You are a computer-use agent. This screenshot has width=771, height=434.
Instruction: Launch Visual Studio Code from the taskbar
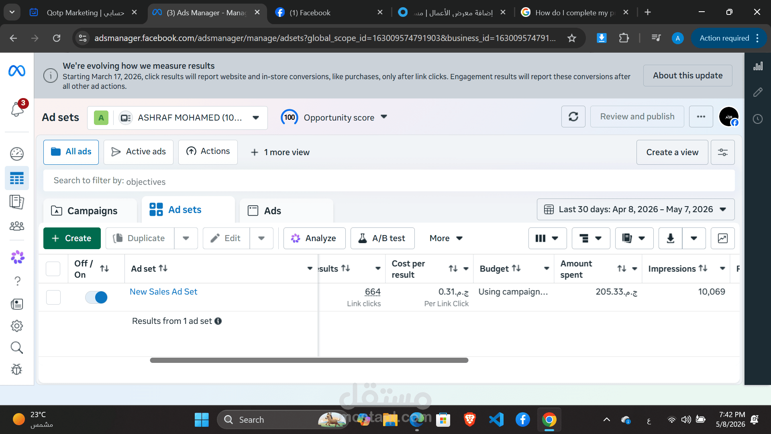coord(496,420)
